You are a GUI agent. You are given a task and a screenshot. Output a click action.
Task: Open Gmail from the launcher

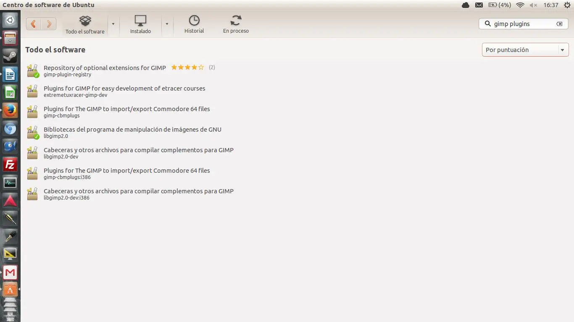pyautogui.click(x=10, y=273)
